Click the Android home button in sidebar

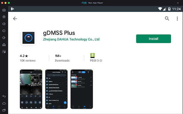(x=4, y=103)
